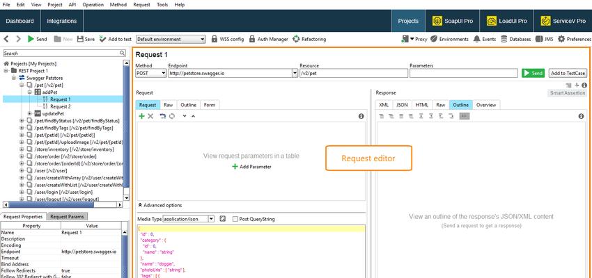Collapse REST Project 1 tree node

point(6,70)
